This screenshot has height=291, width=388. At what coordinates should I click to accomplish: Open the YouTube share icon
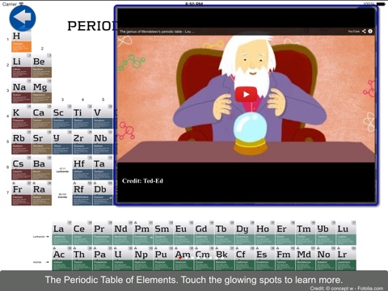tap(364, 32)
